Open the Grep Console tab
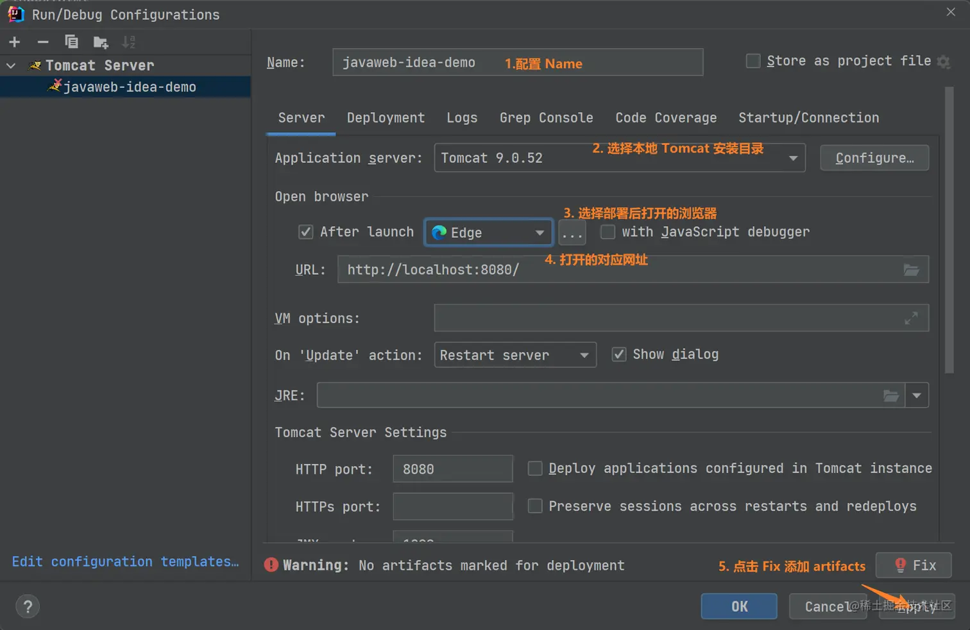Image resolution: width=970 pixels, height=630 pixels. click(x=546, y=118)
